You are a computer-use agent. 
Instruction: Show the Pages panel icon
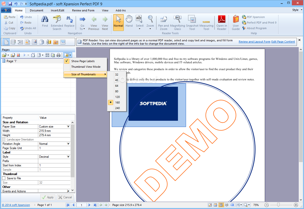click(6, 42)
